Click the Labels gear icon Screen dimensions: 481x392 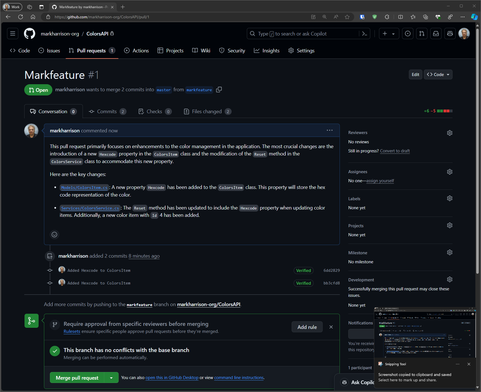click(x=449, y=199)
